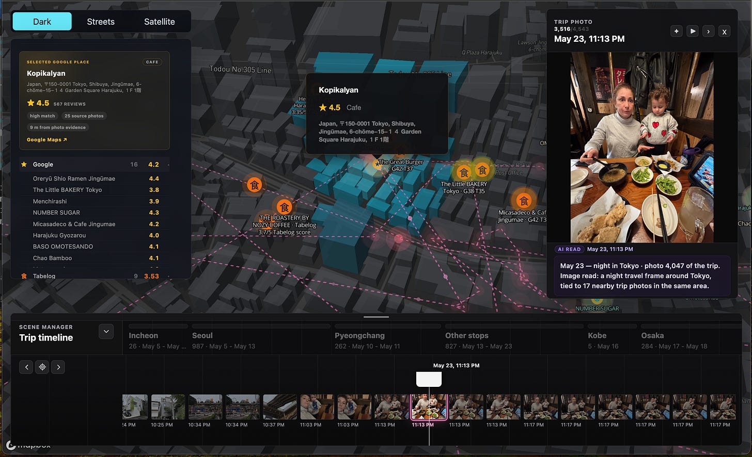Image resolution: width=752 pixels, height=457 pixels.
Task: Click the 'high match' chip
Action: [42, 116]
